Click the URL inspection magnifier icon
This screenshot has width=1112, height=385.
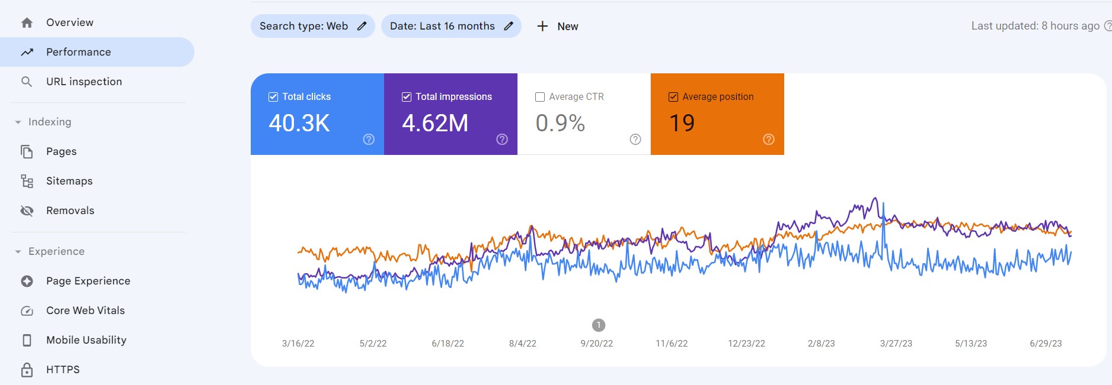click(x=27, y=82)
